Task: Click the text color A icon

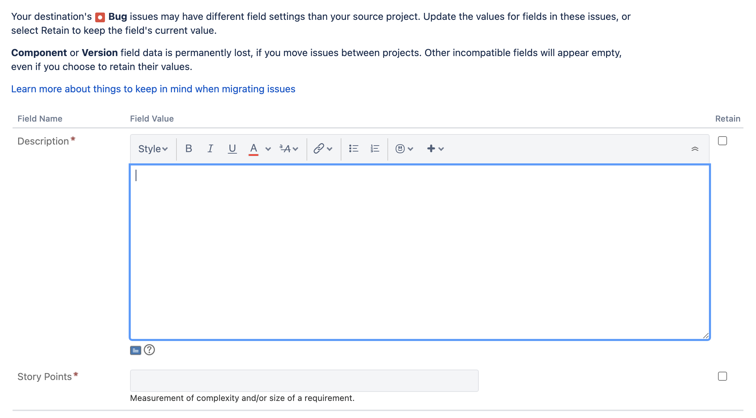Action: [x=254, y=149]
